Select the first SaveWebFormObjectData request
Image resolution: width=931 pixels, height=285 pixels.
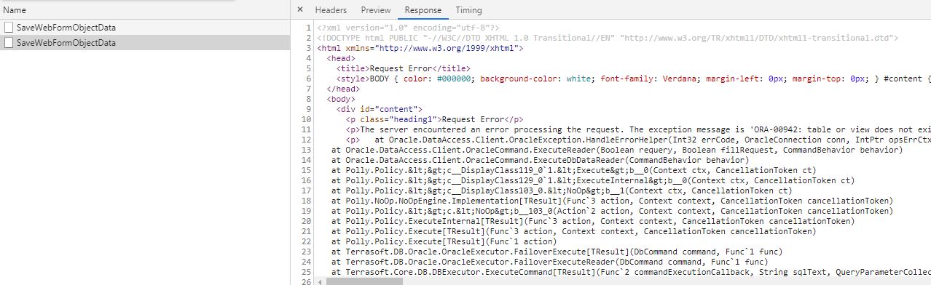(x=145, y=27)
